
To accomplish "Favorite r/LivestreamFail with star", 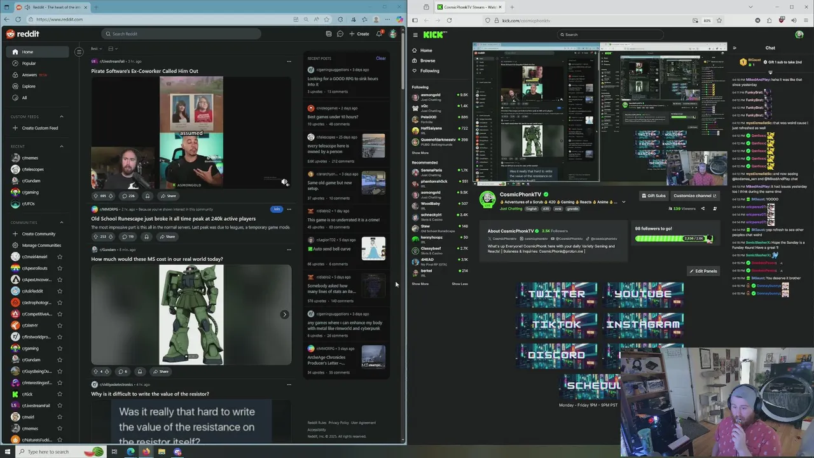I will point(60,406).
